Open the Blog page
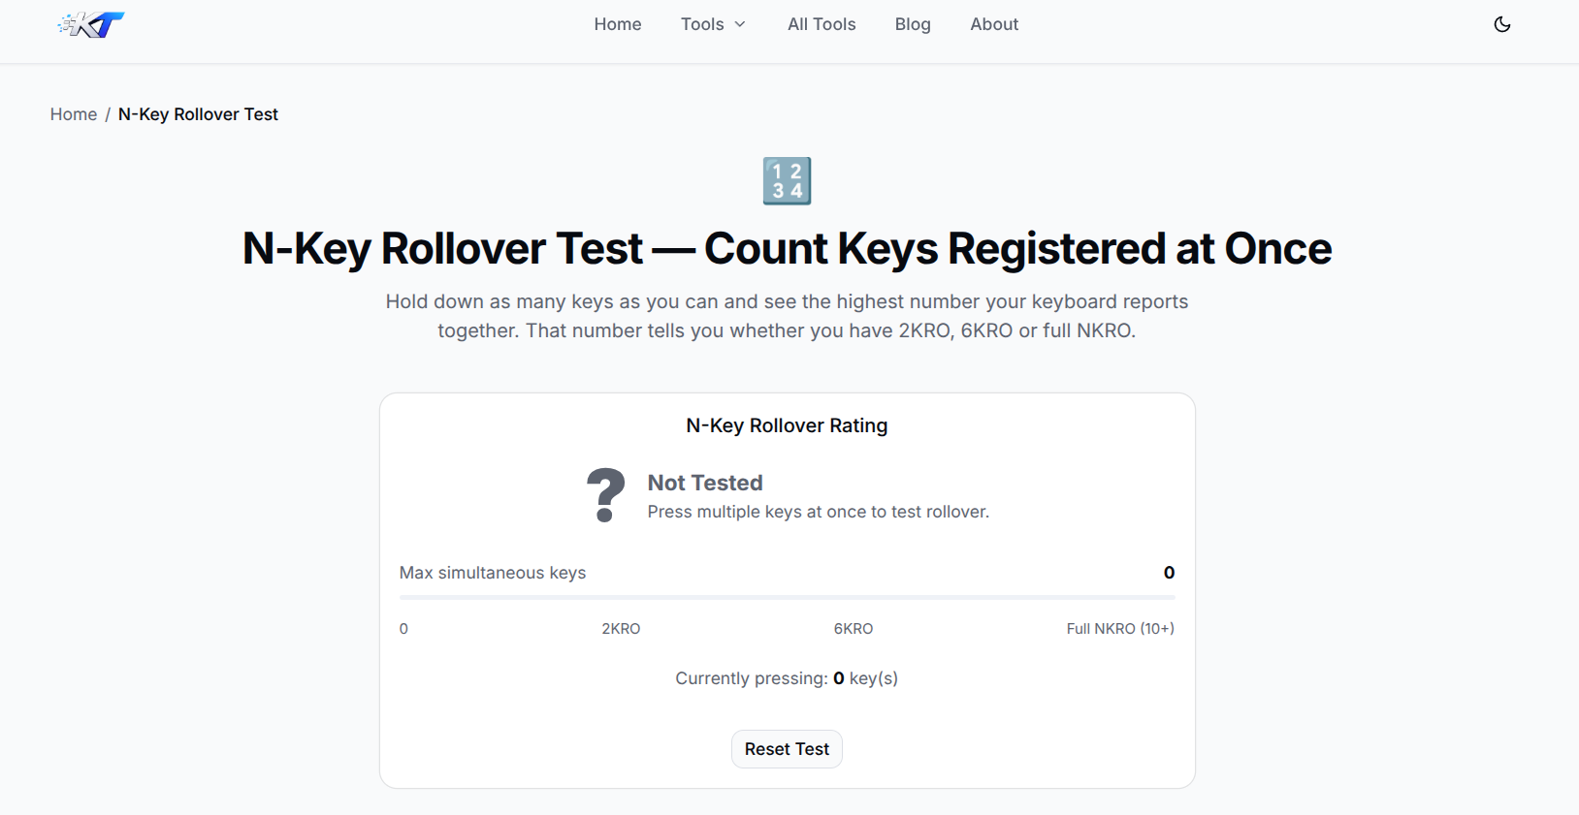 (913, 24)
